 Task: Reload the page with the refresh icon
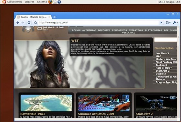[x=29, y=23]
